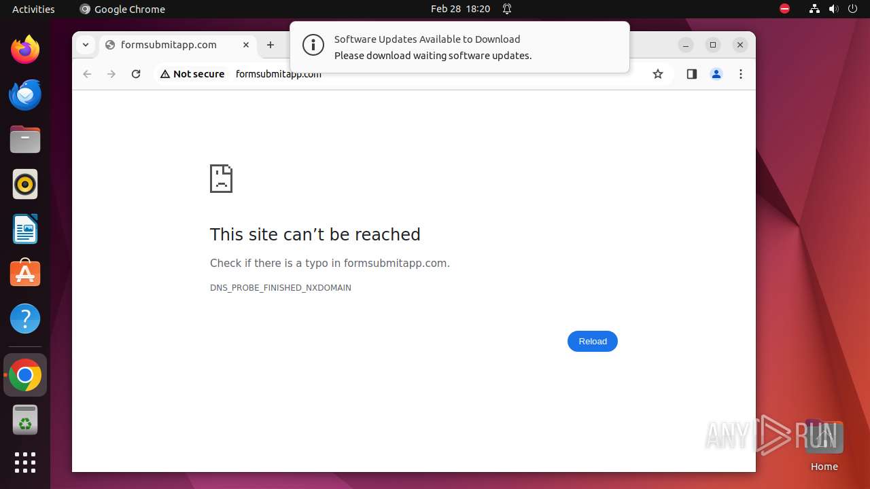Open the Trash in the dock

coord(25,420)
